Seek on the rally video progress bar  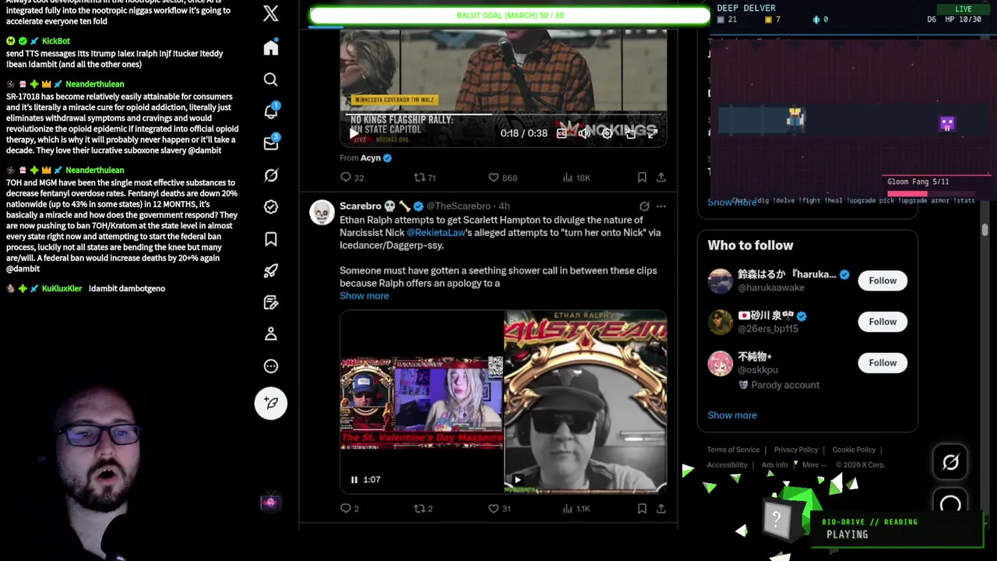tap(503, 115)
